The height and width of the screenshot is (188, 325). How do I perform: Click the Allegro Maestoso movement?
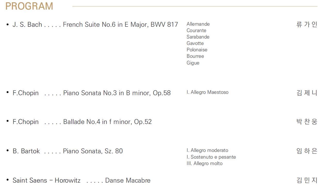[x=207, y=92]
